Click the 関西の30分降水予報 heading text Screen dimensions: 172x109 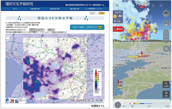pos(55,18)
